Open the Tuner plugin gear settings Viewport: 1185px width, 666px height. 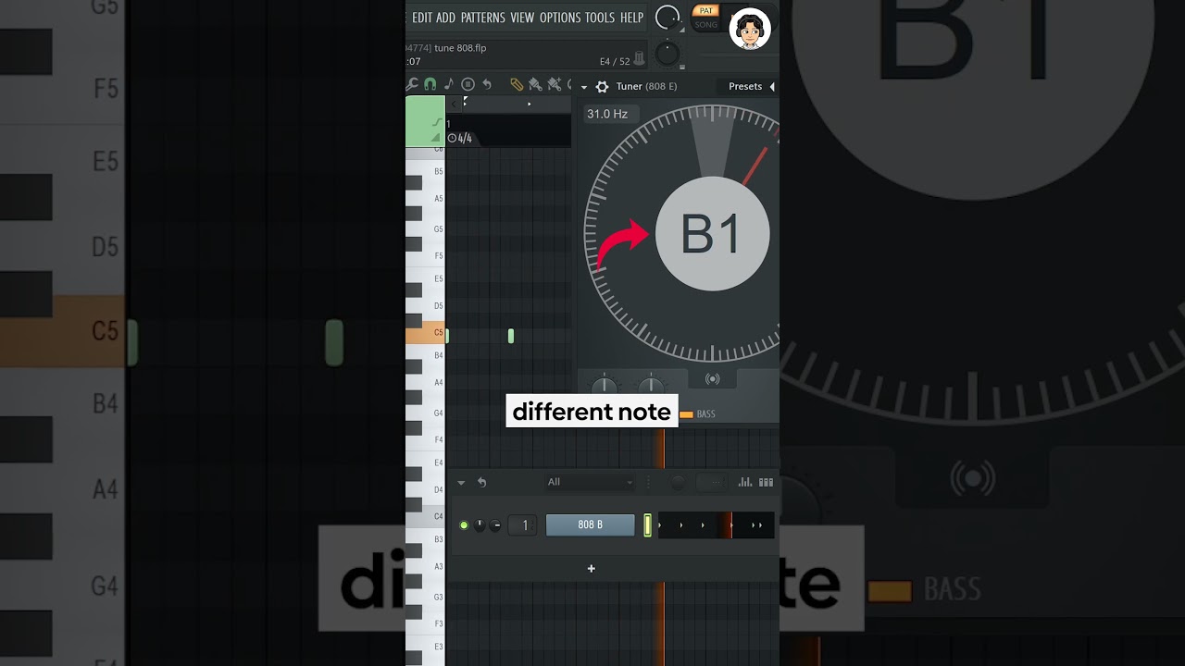602,86
